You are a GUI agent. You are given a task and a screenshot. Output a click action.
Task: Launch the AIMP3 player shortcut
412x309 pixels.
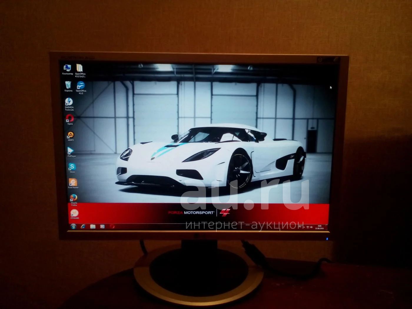point(71,136)
